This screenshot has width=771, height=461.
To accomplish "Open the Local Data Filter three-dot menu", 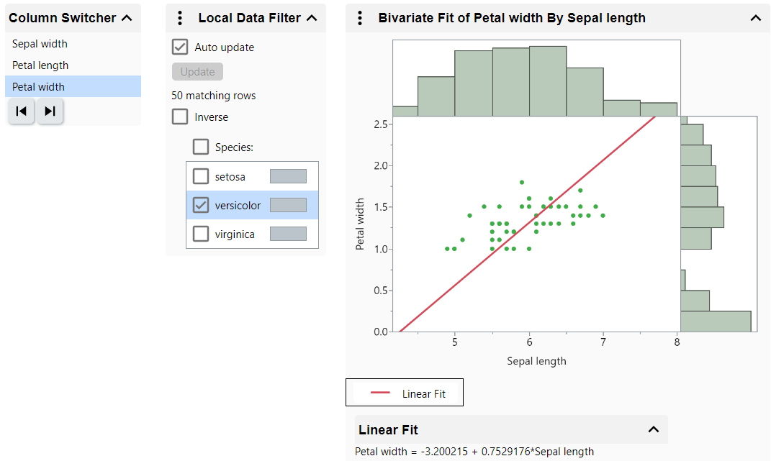I will tap(180, 18).
